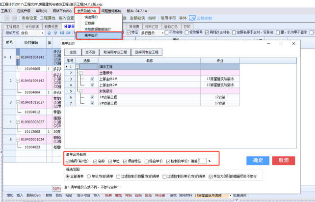Toggle the checkbox for 1#安装工程

tap(92, 97)
